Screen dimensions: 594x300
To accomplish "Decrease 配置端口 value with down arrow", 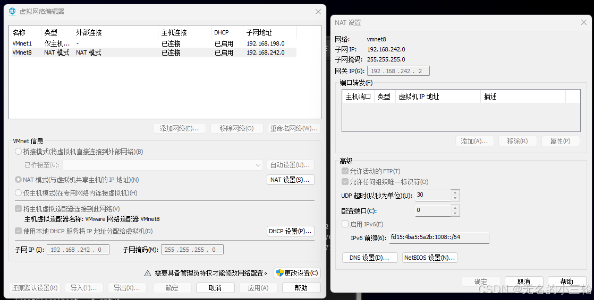I will click(455, 213).
